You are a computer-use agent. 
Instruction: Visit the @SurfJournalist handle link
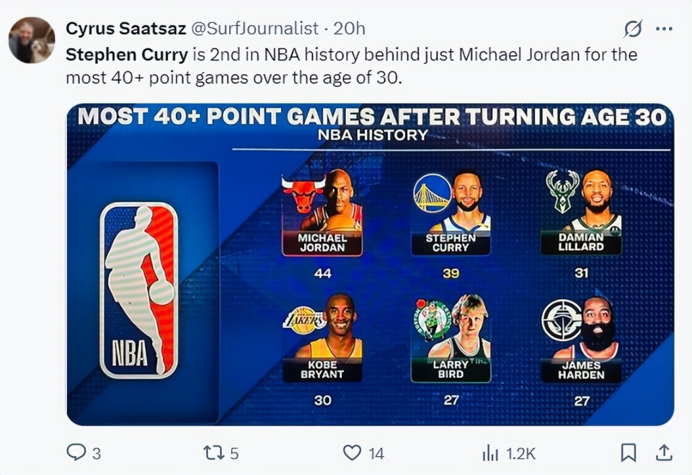pyautogui.click(x=254, y=28)
